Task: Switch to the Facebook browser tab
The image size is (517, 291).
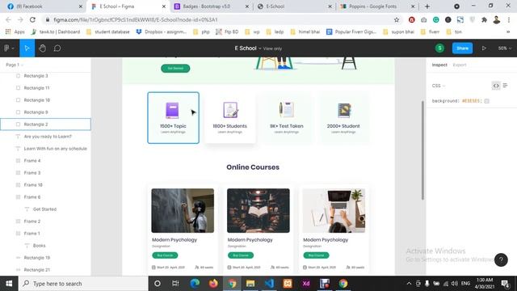Action: click(44, 6)
